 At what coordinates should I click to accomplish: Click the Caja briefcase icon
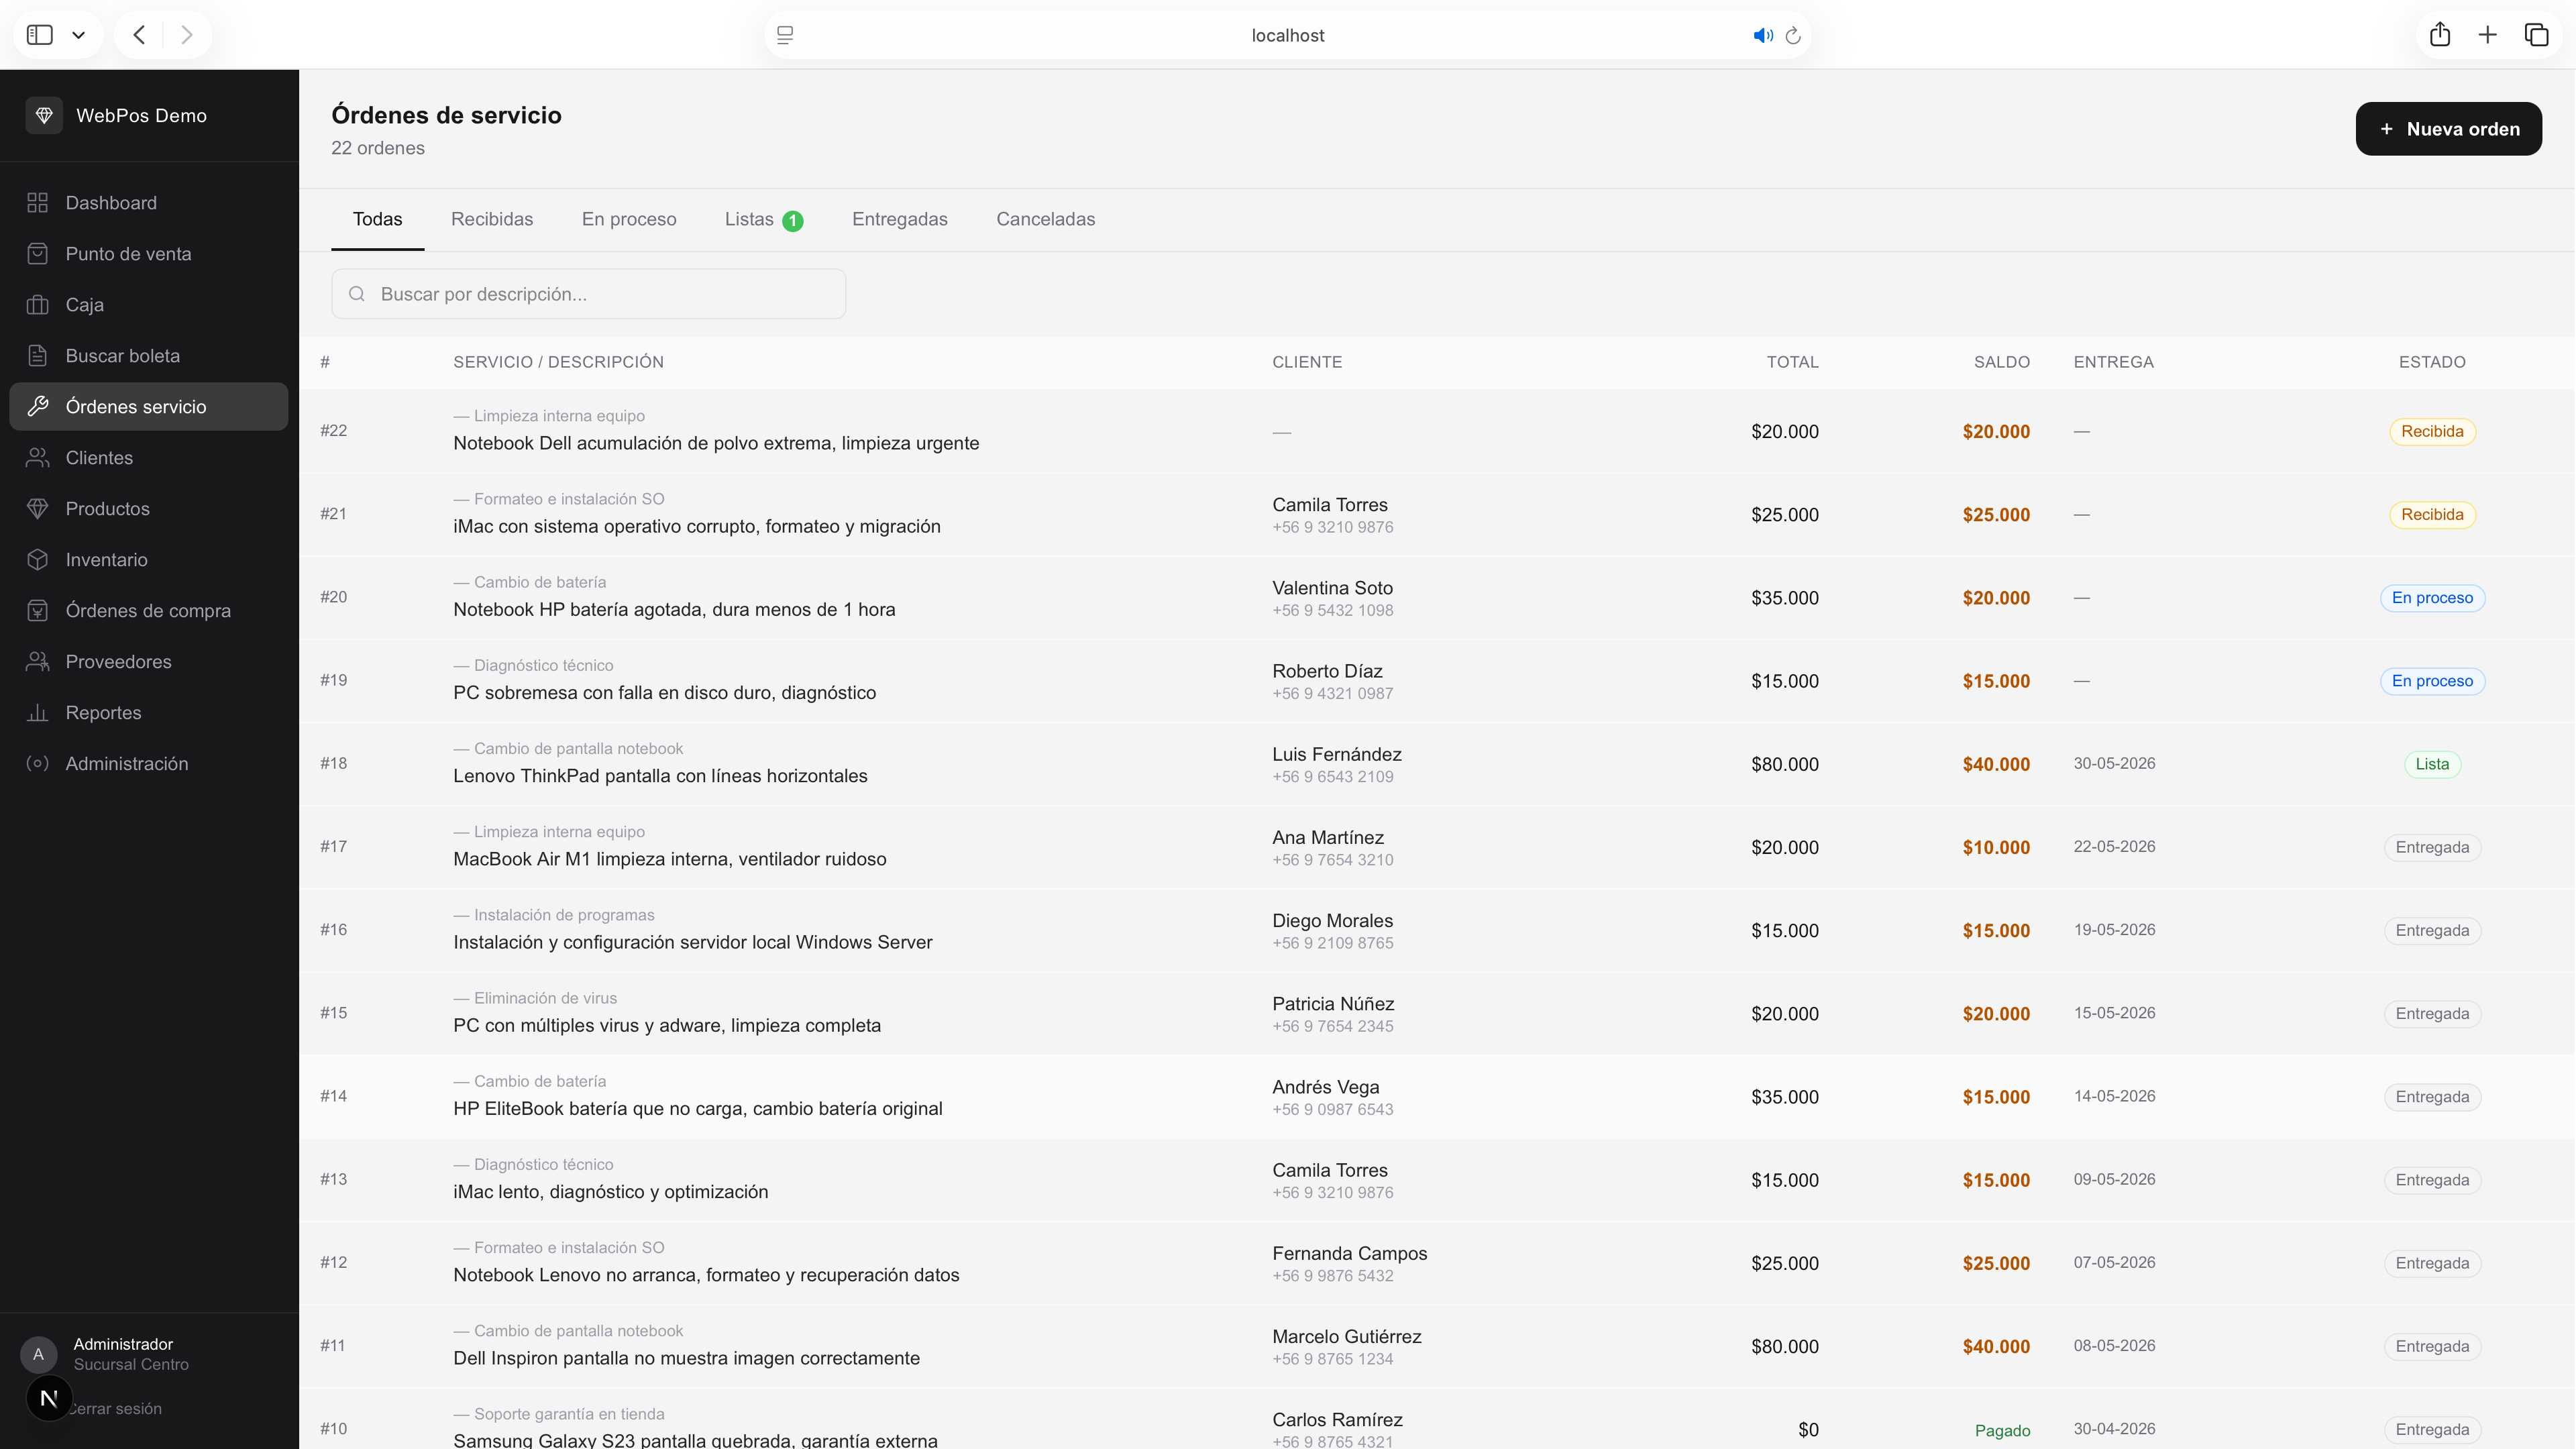click(x=38, y=305)
